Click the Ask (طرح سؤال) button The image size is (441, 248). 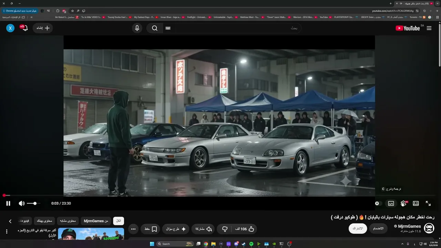[x=176, y=229]
